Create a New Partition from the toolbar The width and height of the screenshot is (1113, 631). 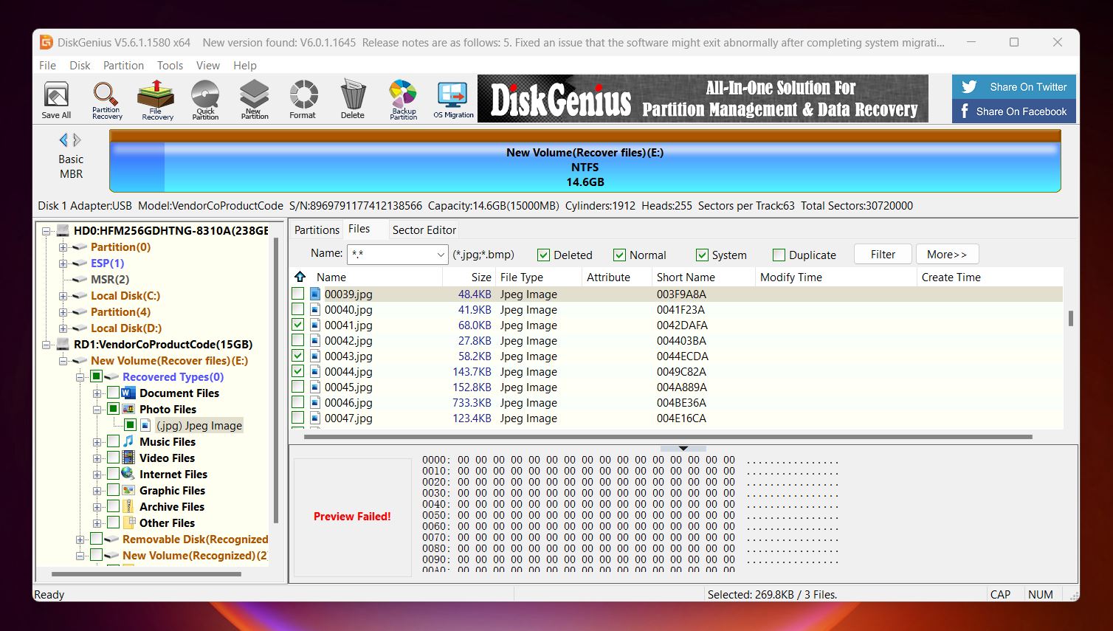(254, 100)
